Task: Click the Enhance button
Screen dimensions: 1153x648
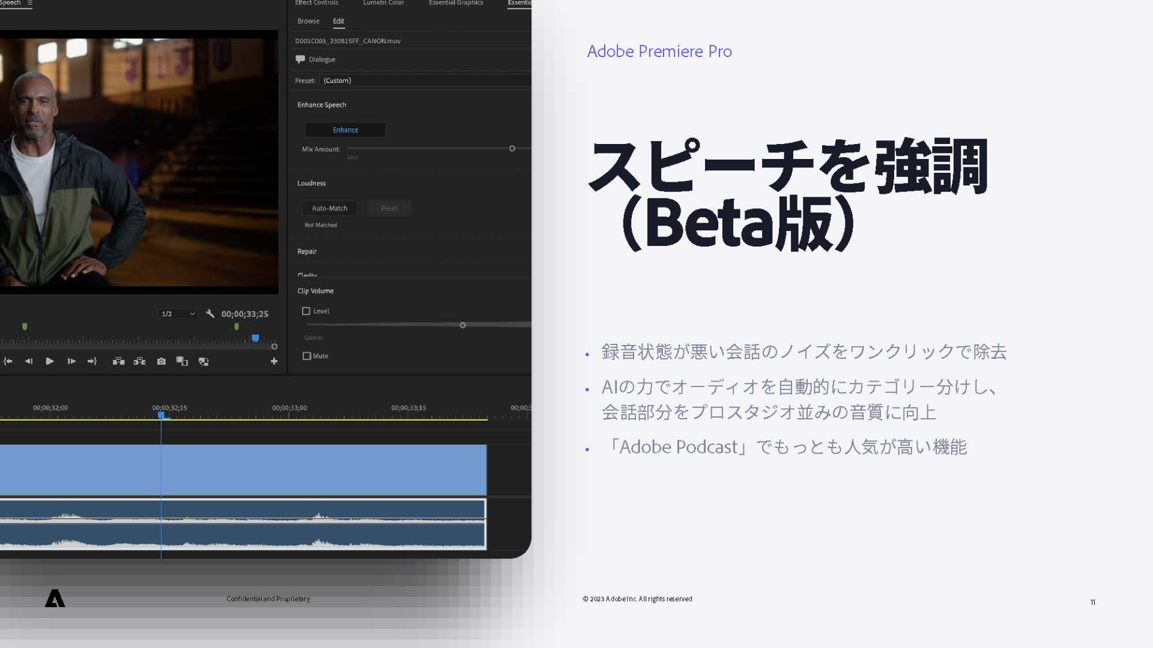Action: click(345, 130)
